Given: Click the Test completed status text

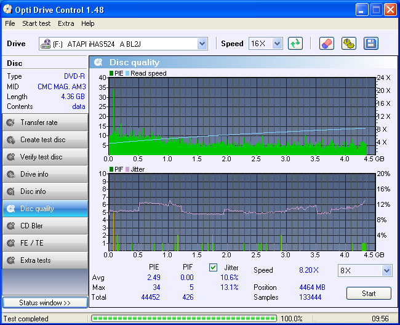Looking at the screenshot, I should point(26,319).
